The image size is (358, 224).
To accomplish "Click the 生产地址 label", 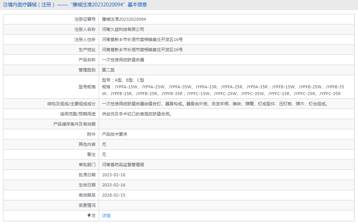I will tap(87, 50).
